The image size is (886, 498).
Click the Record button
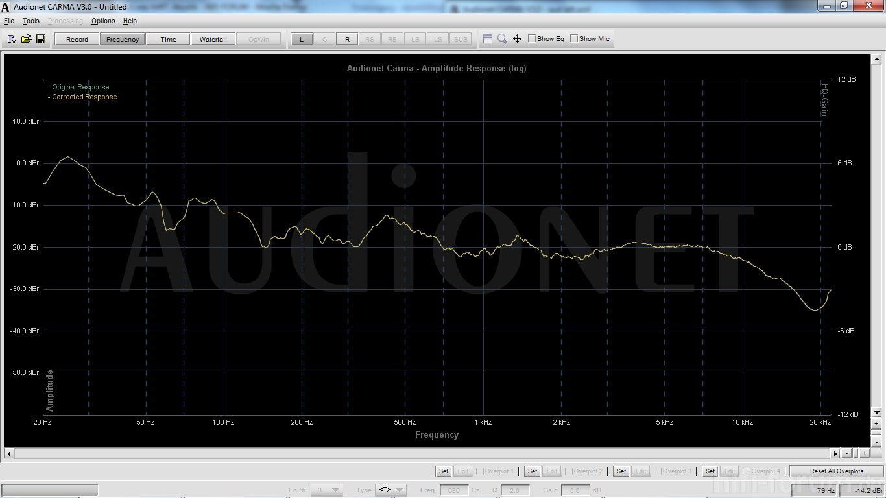pyautogui.click(x=77, y=39)
